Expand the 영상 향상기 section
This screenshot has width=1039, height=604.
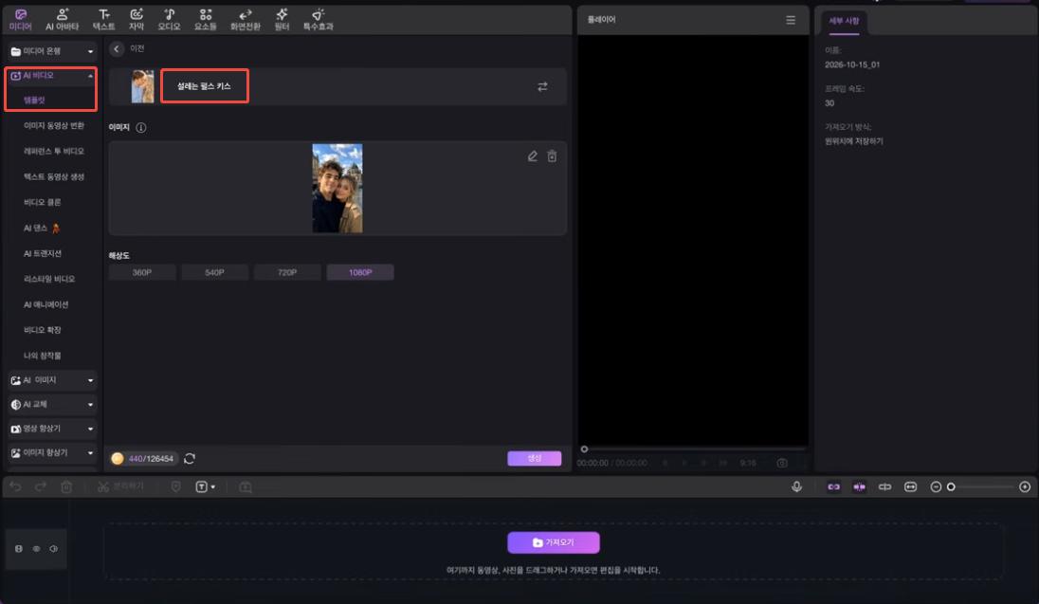(x=52, y=429)
